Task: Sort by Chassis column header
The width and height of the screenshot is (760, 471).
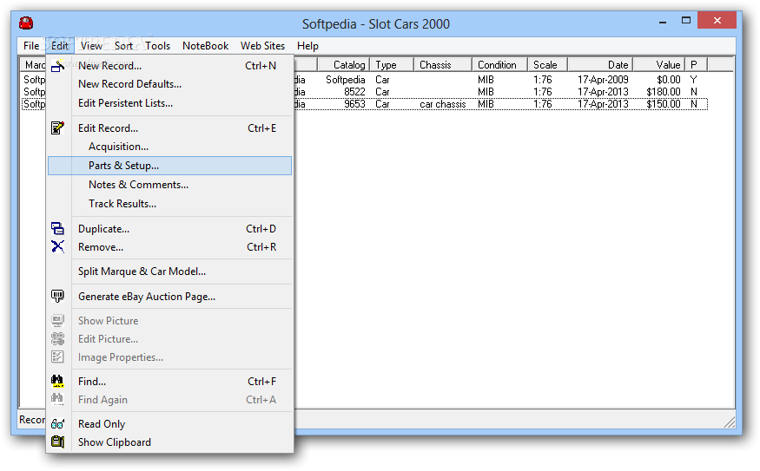Action: (442, 64)
